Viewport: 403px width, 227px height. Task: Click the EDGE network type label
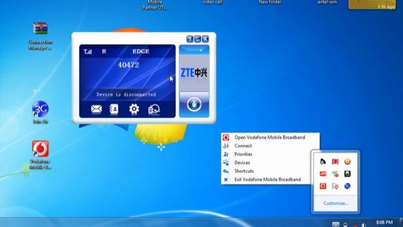click(141, 52)
